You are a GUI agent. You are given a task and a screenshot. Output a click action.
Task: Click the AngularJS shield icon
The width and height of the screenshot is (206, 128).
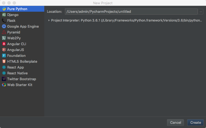click(x=4, y=50)
